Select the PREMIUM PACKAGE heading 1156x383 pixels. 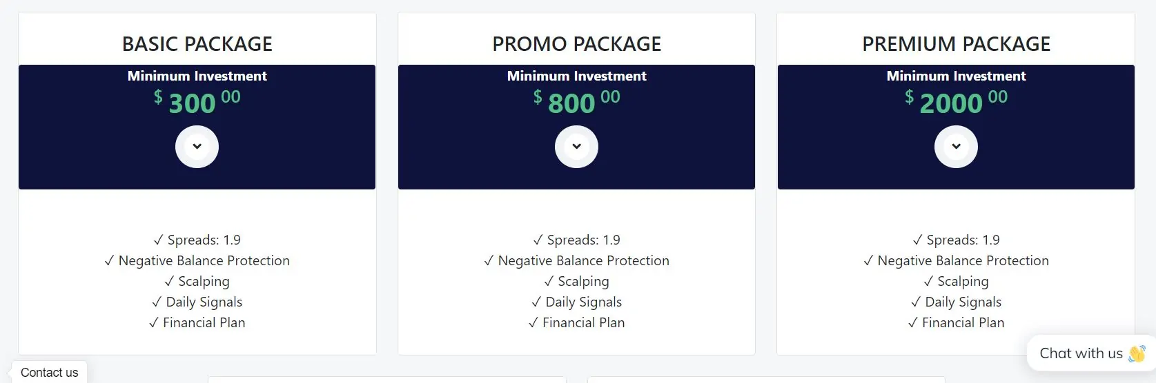(x=956, y=44)
